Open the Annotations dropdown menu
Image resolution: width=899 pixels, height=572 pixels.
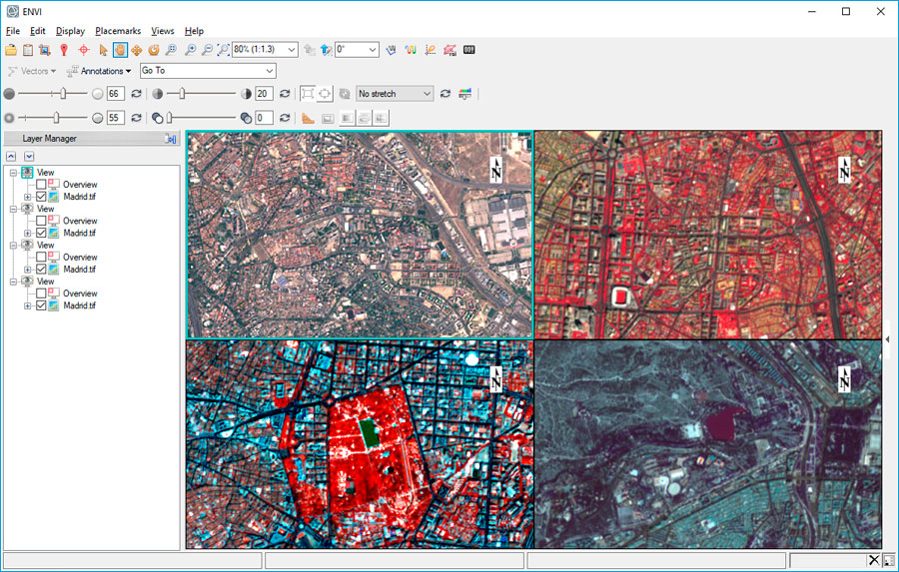(x=99, y=71)
